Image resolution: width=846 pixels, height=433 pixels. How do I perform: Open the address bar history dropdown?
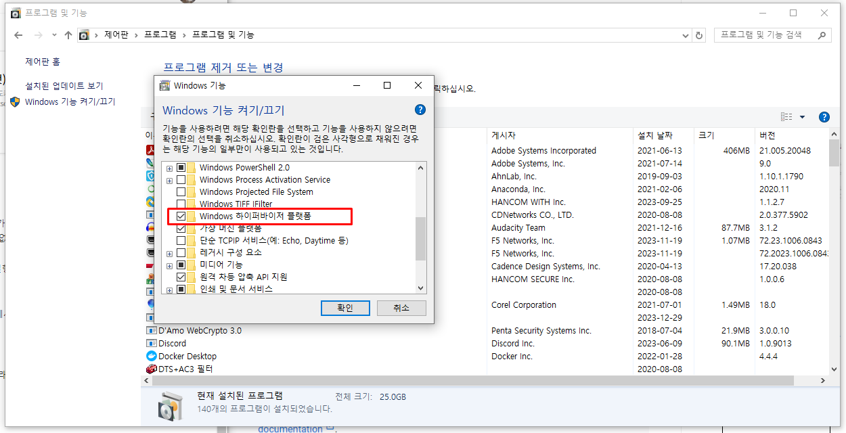point(687,35)
